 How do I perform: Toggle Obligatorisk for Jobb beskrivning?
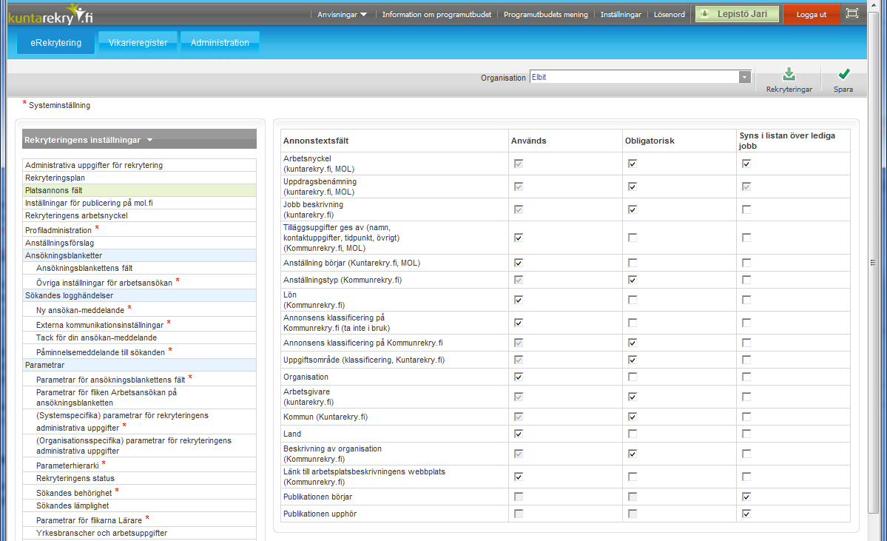click(633, 209)
